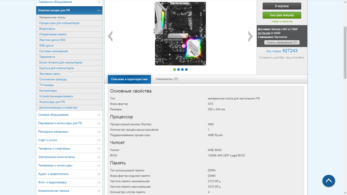The width and height of the screenshot is (347, 195).
Task: Expand the Телефоны и смартфоны category
Action: click(x=99, y=149)
